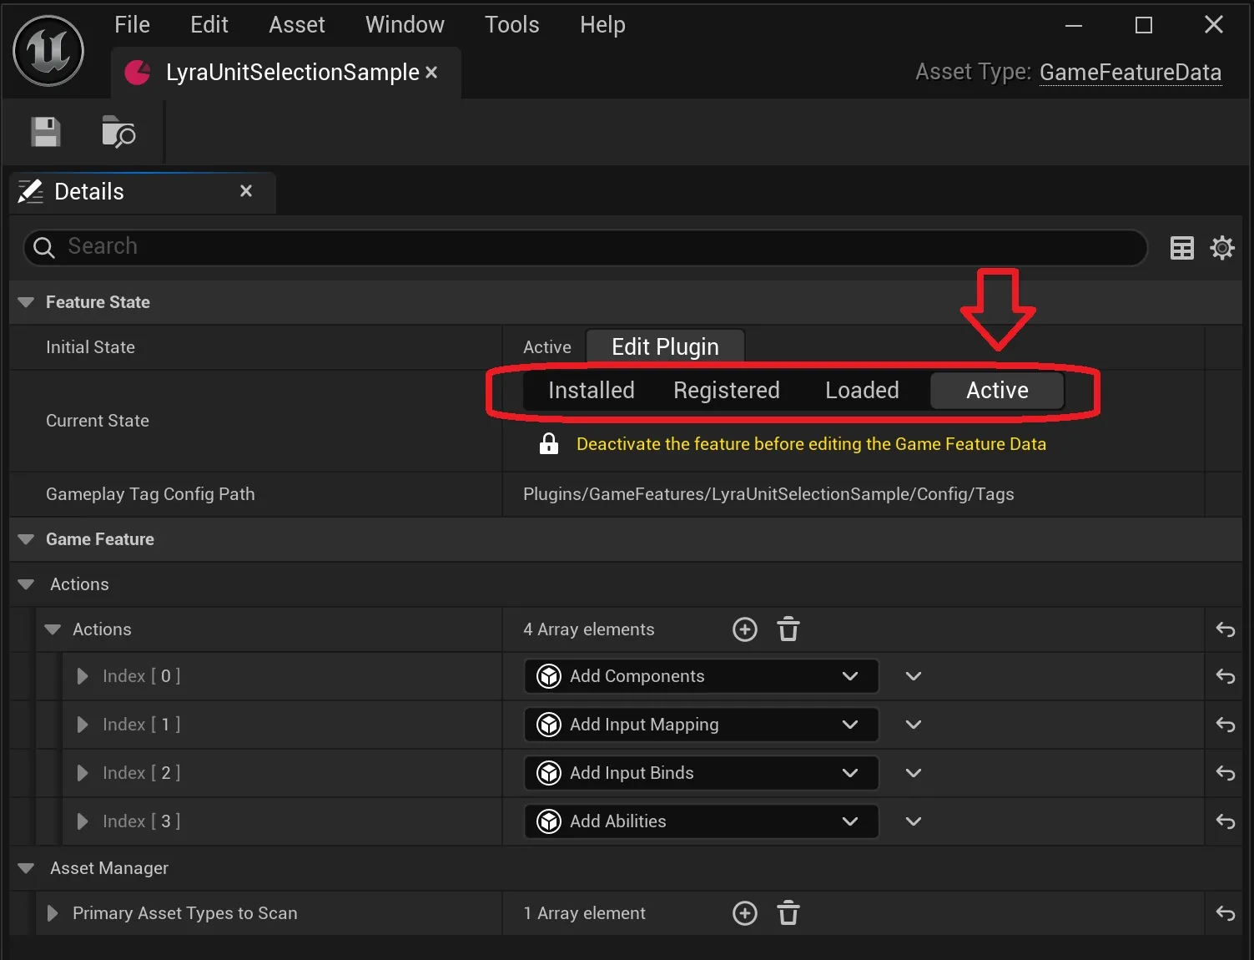Add element to Actions array
The image size is (1254, 960).
point(744,629)
